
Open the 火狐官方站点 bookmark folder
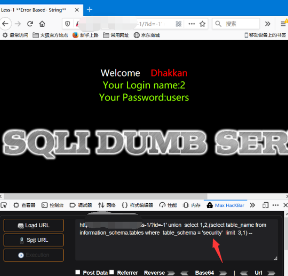[50, 35]
